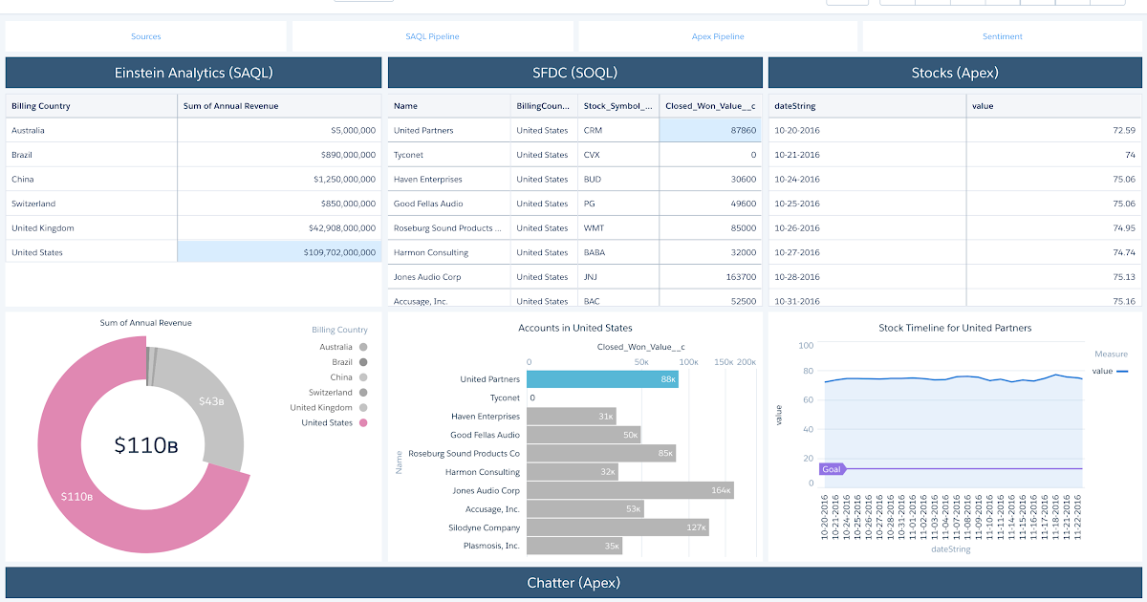Click the Einstein Analytics (SAQL) header
Viewport: 1147px width, 602px height.
point(194,73)
